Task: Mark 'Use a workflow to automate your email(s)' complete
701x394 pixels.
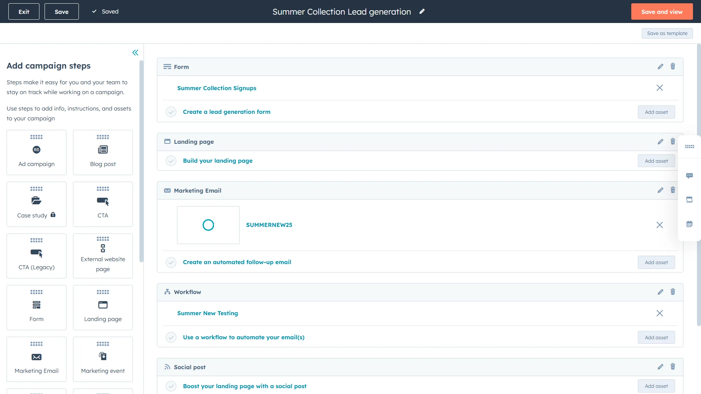Action: tap(171, 337)
